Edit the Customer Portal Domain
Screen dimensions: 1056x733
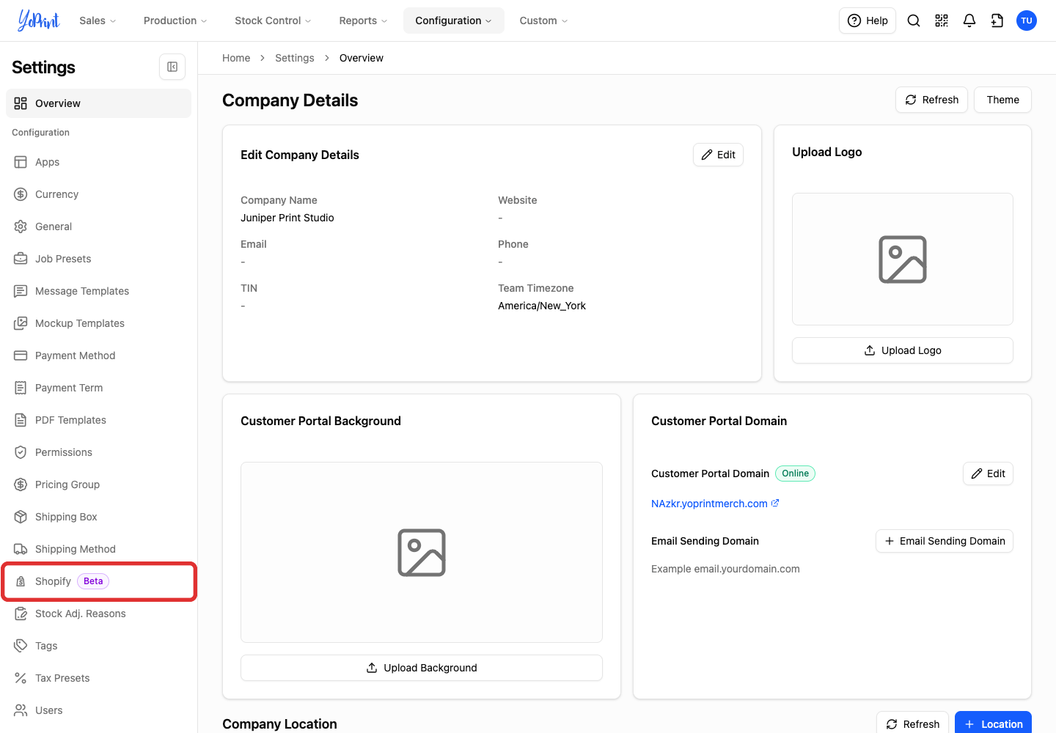pos(988,474)
